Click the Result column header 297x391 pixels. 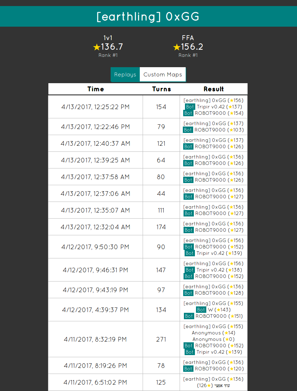pos(214,89)
